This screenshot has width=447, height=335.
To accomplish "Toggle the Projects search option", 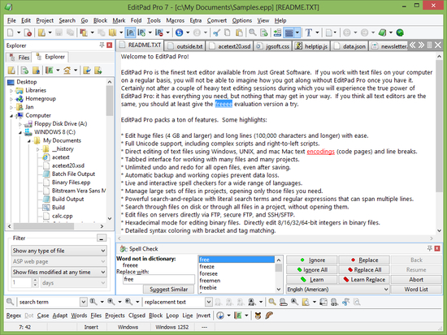I will [x=115, y=316].
